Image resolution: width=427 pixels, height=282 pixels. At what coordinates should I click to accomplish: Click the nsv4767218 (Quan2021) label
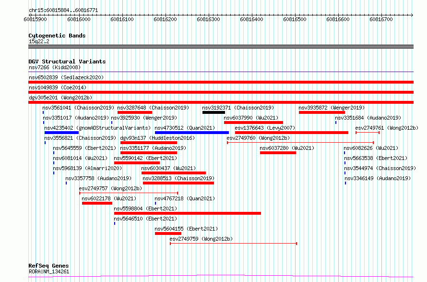pos(185,198)
